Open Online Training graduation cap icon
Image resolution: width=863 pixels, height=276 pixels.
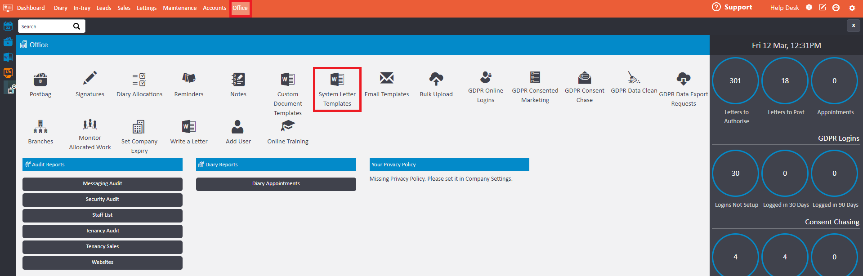(288, 126)
